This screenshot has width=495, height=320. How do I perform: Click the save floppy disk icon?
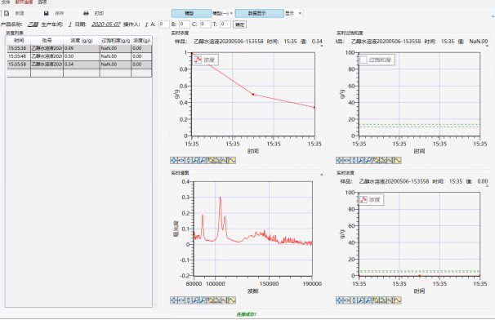[47, 13]
